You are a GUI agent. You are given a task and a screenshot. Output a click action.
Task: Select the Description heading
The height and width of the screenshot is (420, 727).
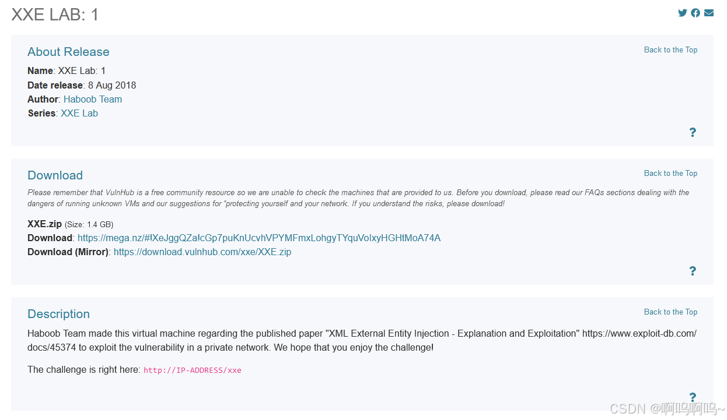58,314
